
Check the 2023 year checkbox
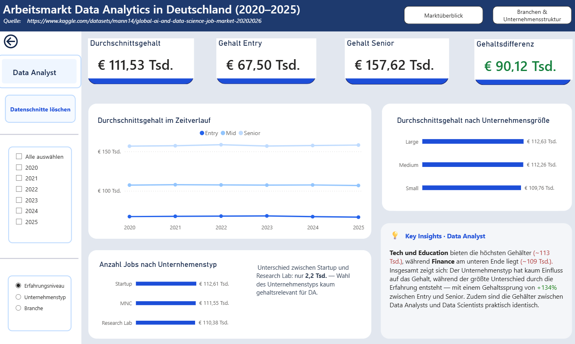pyautogui.click(x=18, y=200)
